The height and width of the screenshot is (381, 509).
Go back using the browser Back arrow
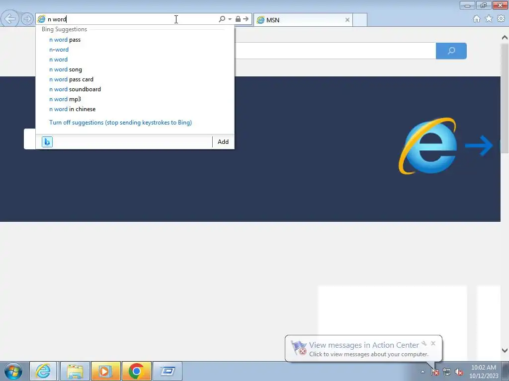[10, 19]
